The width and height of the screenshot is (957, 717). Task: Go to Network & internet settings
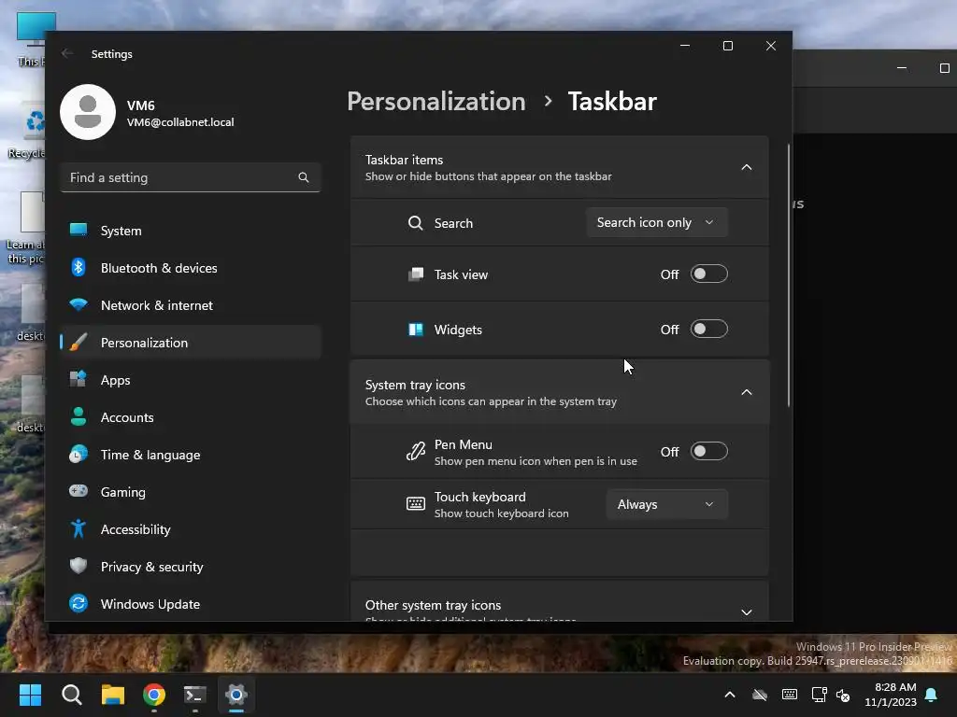191,305
